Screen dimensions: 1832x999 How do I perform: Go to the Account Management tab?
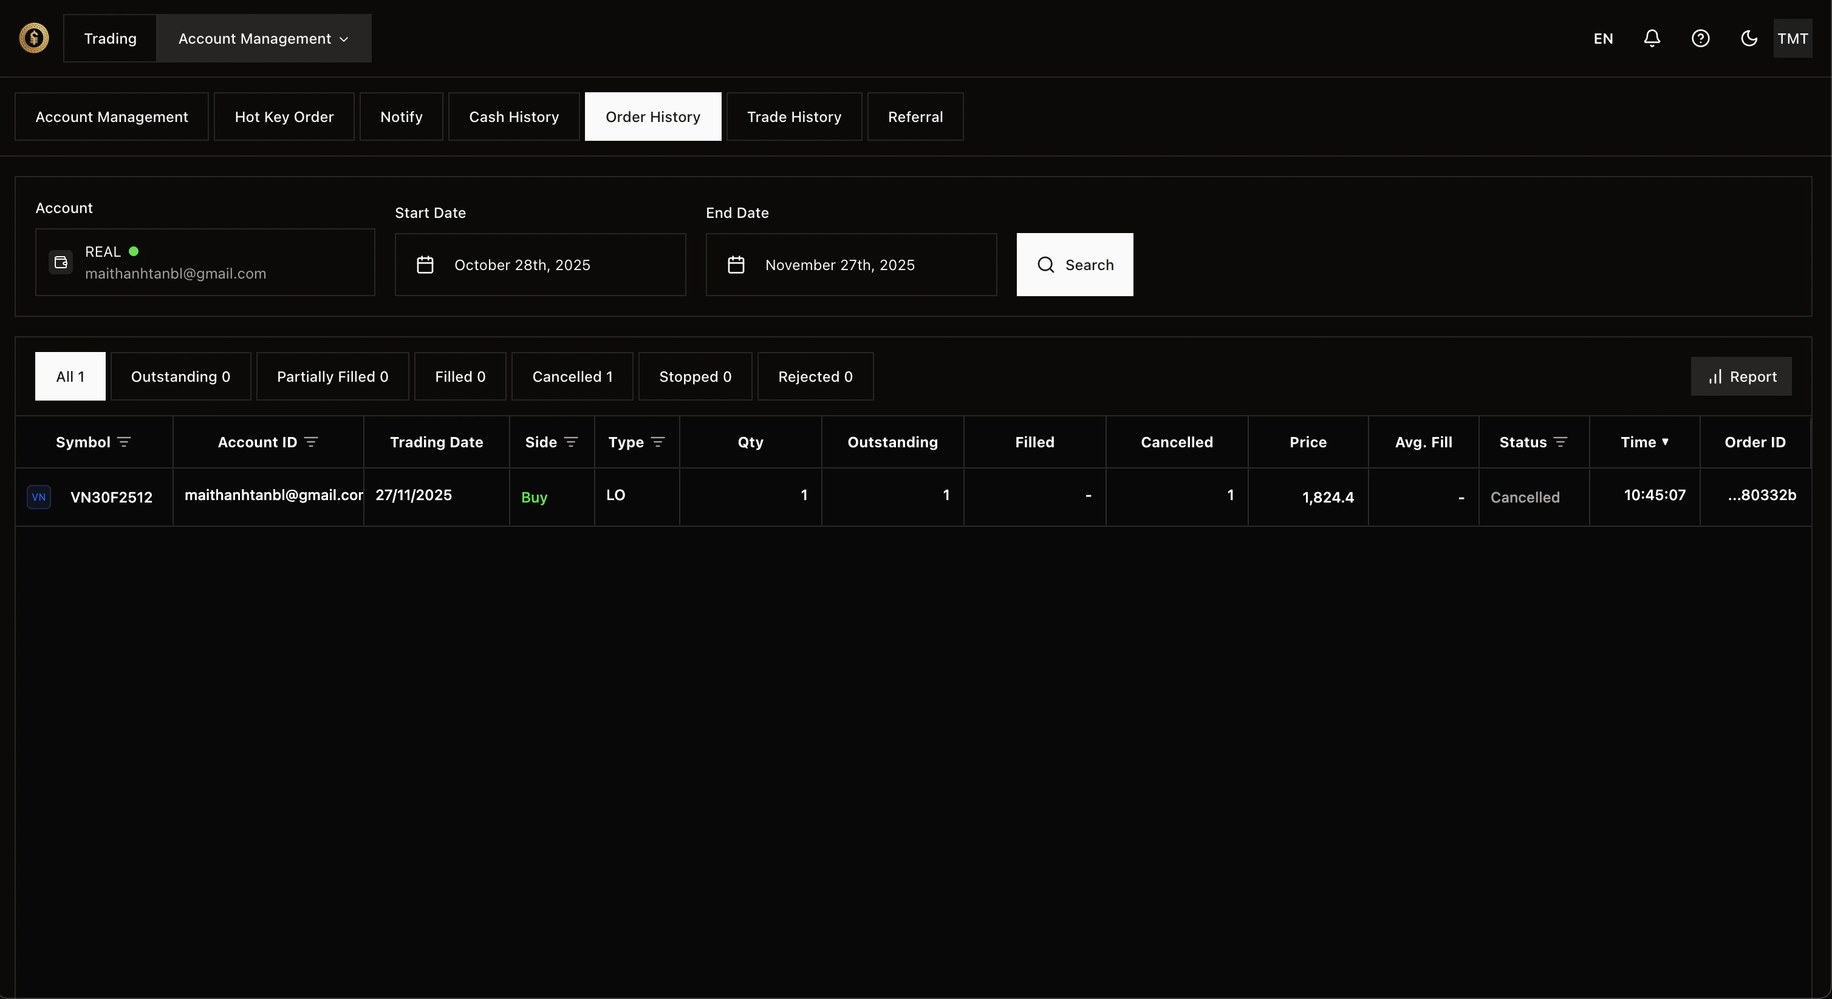(x=112, y=117)
